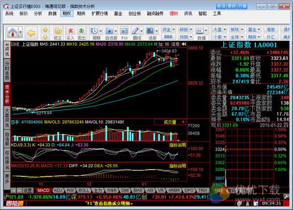This screenshot has width=293, height=210.
Task: Toggle the 预 button above chart
Action: pos(167,44)
